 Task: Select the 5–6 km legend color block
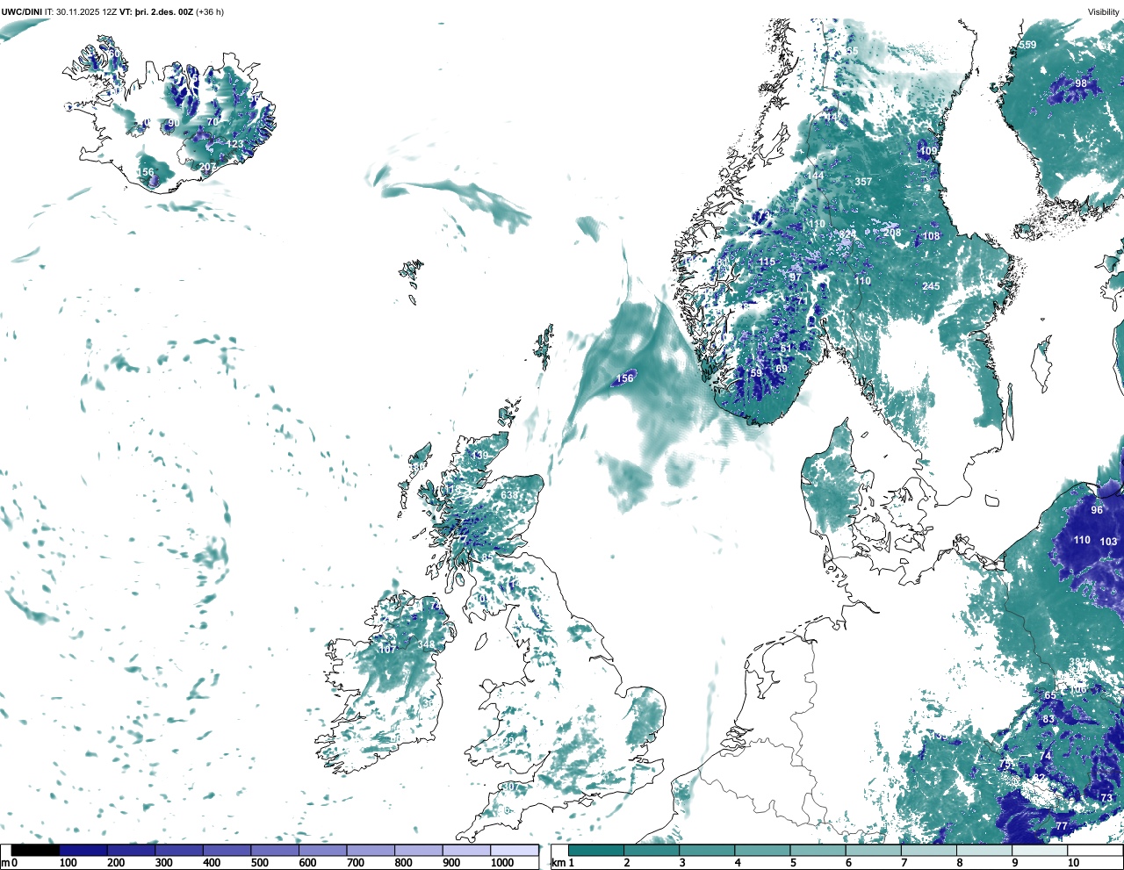pyautogui.click(x=818, y=850)
